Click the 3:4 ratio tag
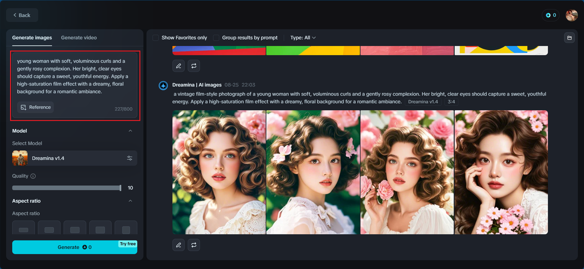Screen dimensions: 584x269 [451, 102]
